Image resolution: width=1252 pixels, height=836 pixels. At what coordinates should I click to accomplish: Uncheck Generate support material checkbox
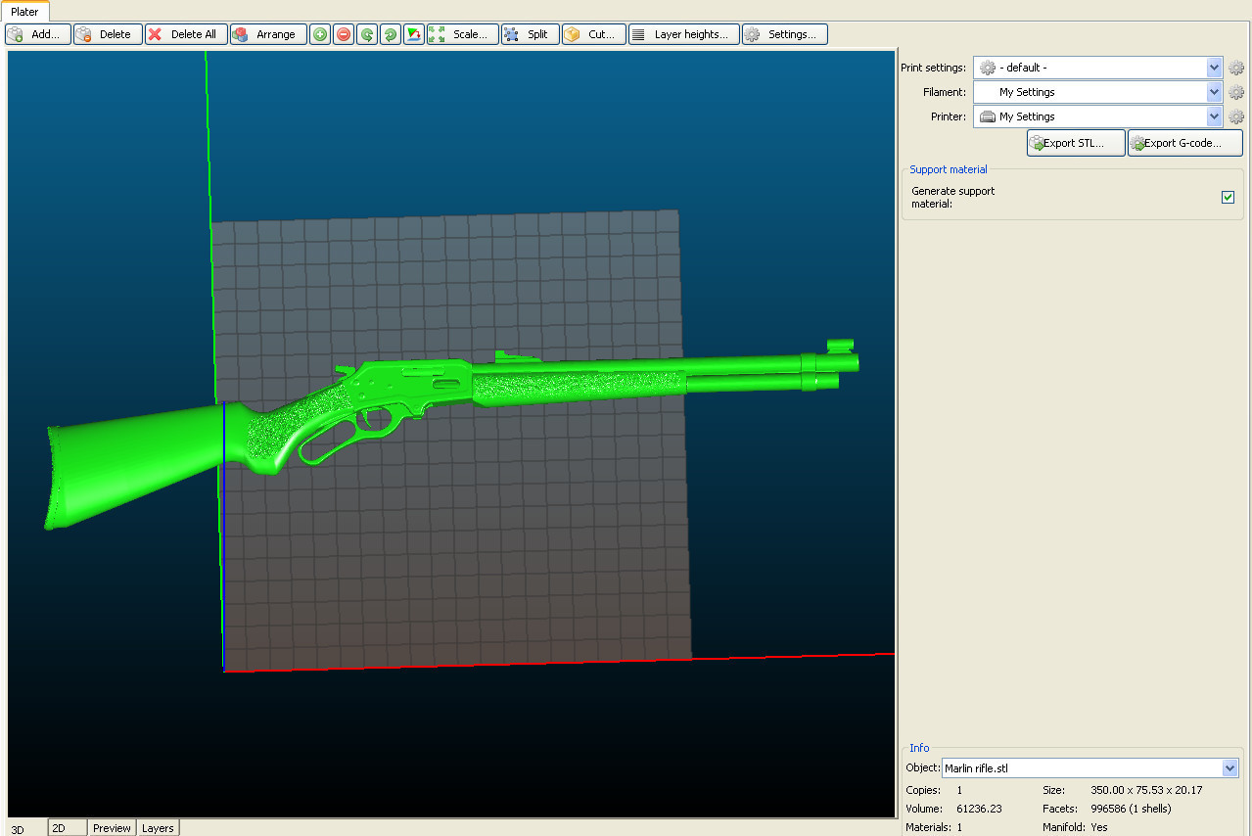point(1228,198)
